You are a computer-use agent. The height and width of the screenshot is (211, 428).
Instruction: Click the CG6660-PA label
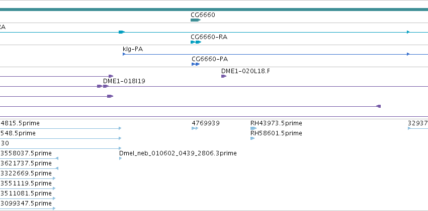point(210,59)
